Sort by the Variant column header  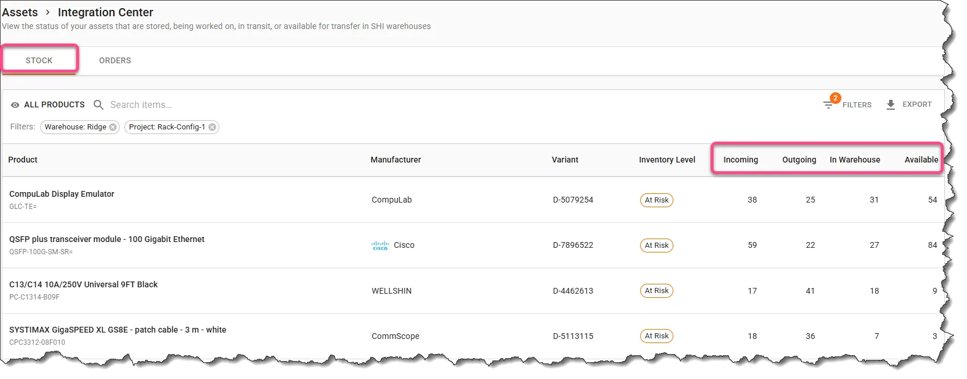[x=565, y=160]
